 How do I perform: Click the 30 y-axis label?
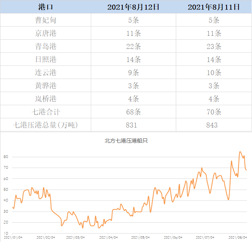6,212
